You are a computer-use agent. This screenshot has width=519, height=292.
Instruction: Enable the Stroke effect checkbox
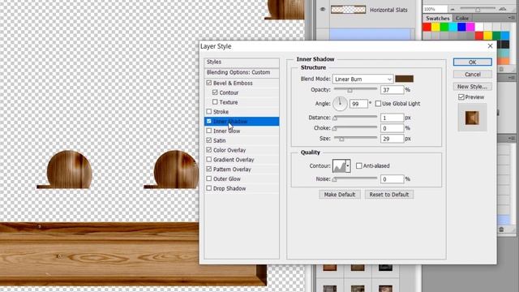[209, 112]
